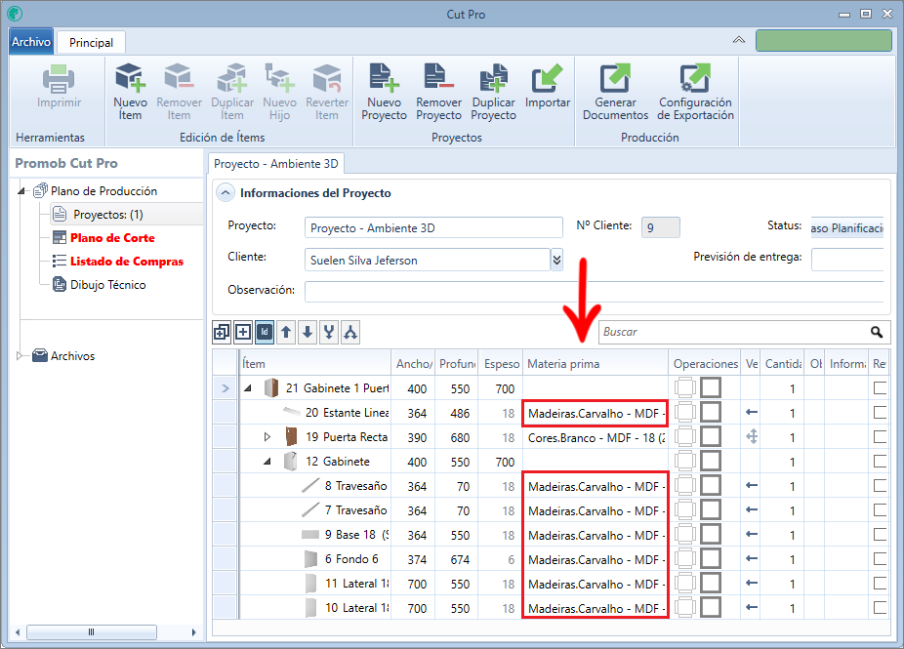Click the green bar at top right
This screenshot has height=649, width=904.
click(x=823, y=40)
